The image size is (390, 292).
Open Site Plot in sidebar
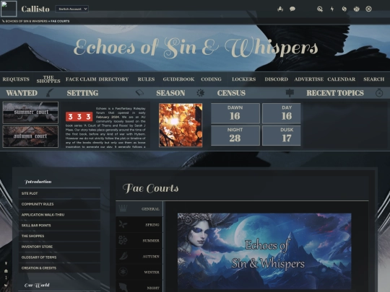pyautogui.click(x=59, y=193)
